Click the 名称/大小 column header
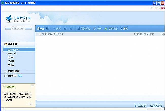Image resolution: width=165 pixels, height=111 pixels. tap(59, 34)
